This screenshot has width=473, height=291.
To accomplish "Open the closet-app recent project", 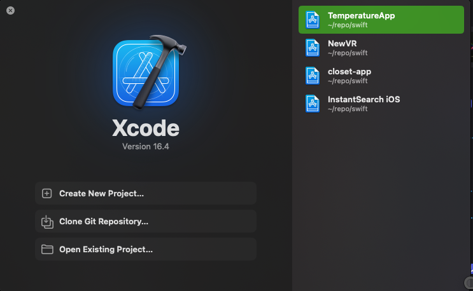I will pyautogui.click(x=381, y=76).
